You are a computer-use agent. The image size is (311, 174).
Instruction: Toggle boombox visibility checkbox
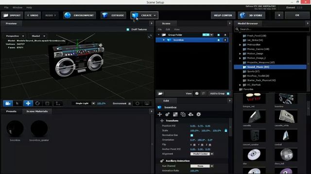pos(219,40)
